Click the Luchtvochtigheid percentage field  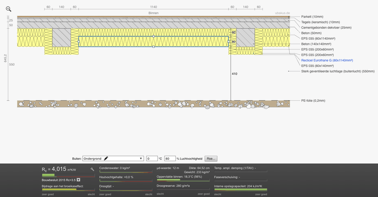point(170,159)
